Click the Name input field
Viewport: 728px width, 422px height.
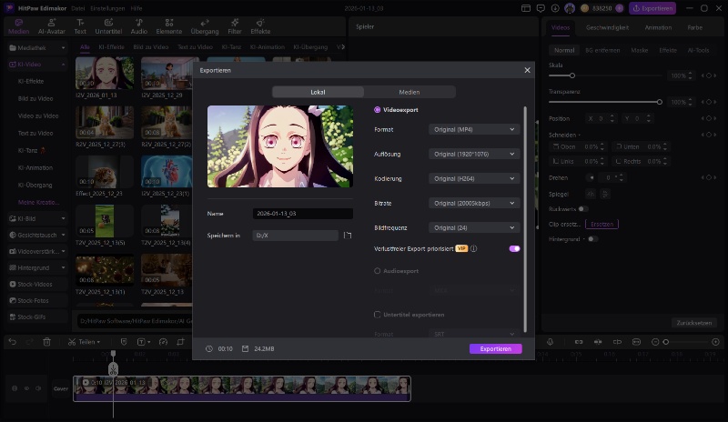tap(302, 214)
